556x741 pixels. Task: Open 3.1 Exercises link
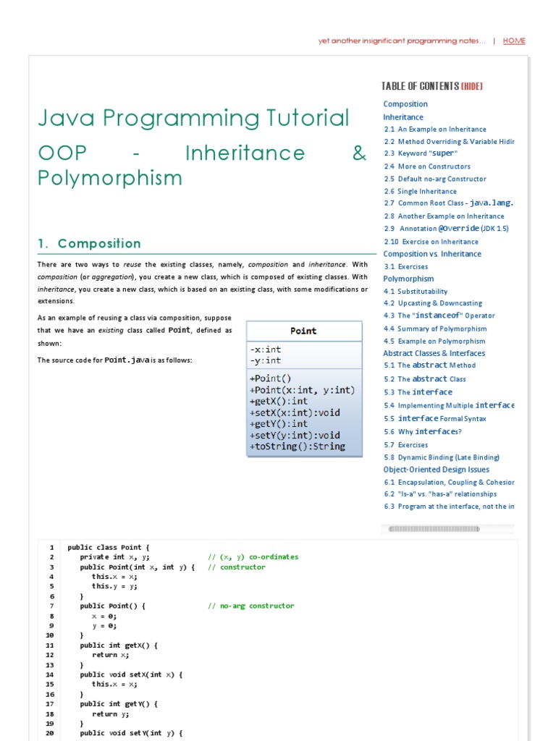(405, 266)
